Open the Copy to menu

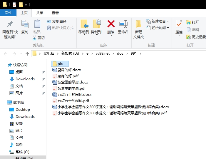[x=96, y=28]
